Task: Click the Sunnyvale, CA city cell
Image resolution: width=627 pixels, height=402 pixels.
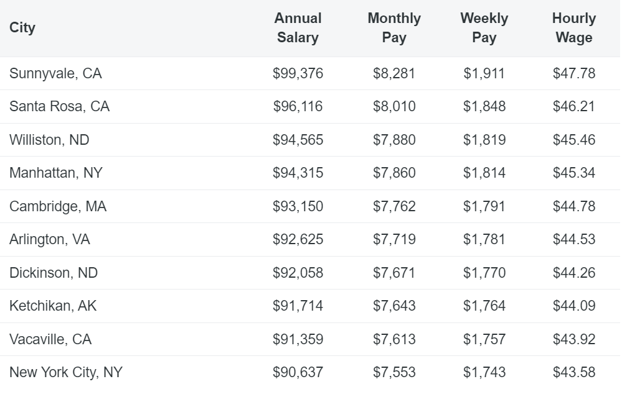Action: click(x=55, y=73)
